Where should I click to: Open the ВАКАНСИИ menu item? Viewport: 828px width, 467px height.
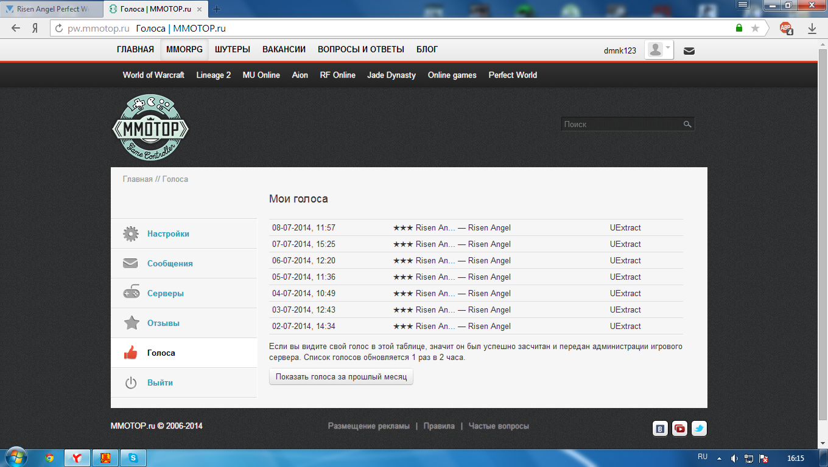point(284,50)
